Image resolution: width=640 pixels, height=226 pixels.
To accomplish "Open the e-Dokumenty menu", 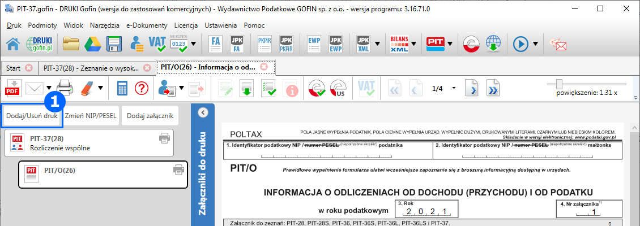I will pos(147,25).
